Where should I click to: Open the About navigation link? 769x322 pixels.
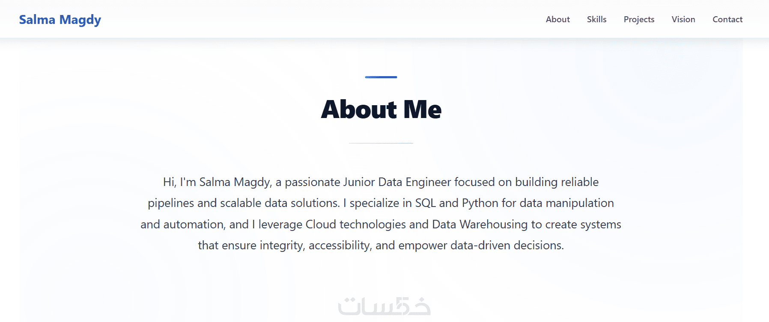pyautogui.click(x=557, y=19)
